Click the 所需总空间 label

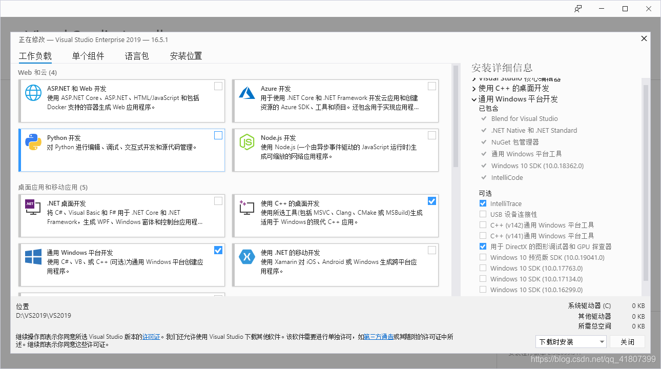pyautogui.click(x=594, y=326)
